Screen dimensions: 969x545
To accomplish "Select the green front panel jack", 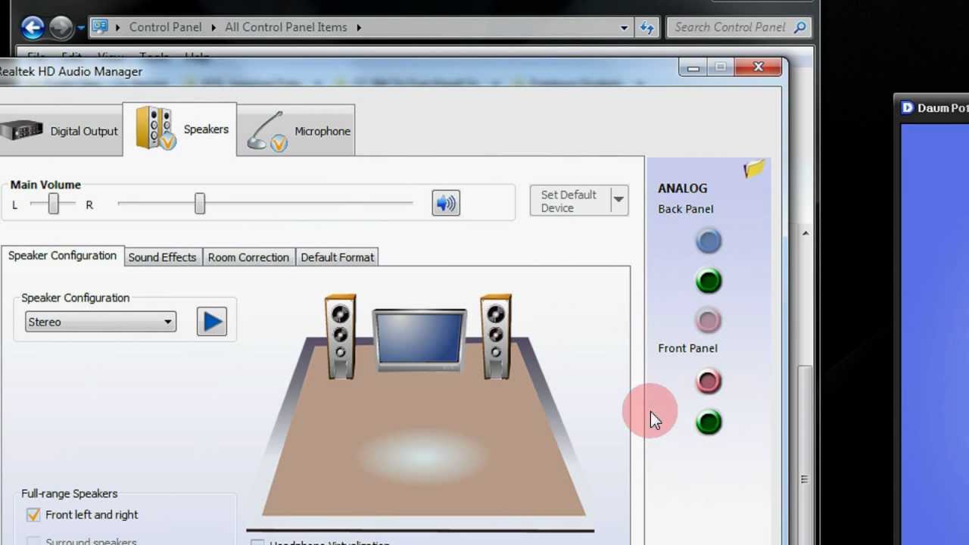I will pyautogui.click(x=709, y=422).
